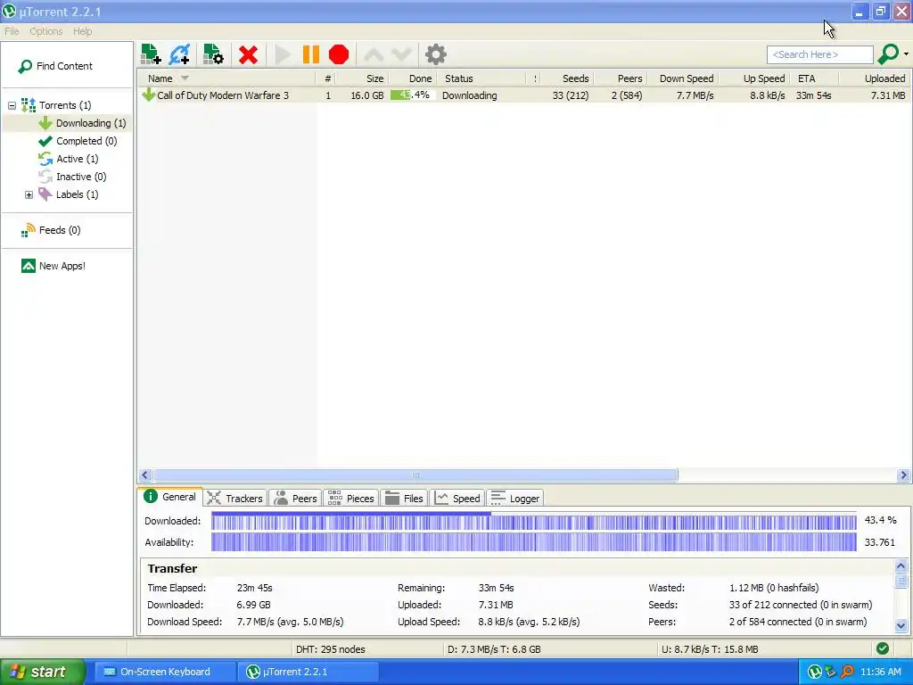This screenshot has height=685, width=913.
Task: Click the Transfer panel scroll up arrow
Action: (x=901, y=566)
